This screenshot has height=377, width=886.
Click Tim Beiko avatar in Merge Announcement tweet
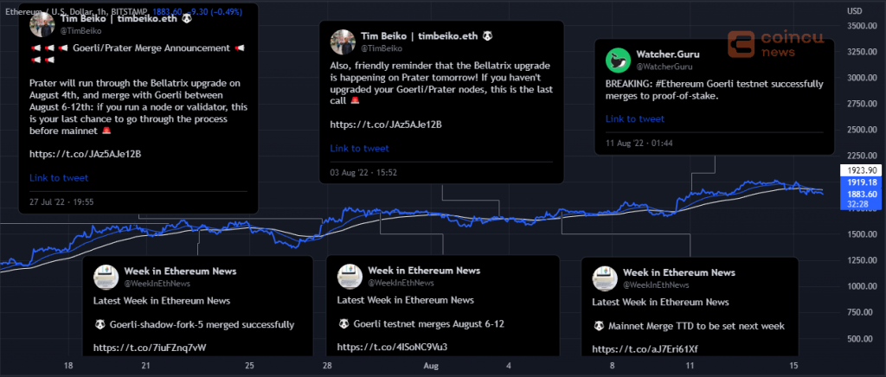tap(42, 24)
